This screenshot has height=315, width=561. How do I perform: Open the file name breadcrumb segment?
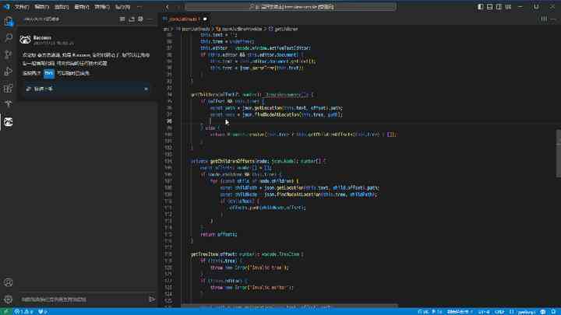pos(192,29)
